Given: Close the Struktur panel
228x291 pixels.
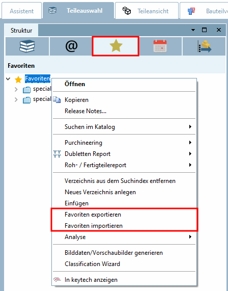Looking at the screenshot, I should (219, 30).
